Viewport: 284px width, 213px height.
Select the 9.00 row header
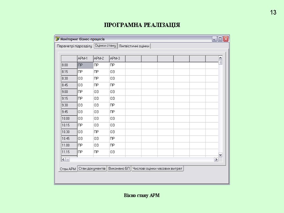[x=69, y=92]
